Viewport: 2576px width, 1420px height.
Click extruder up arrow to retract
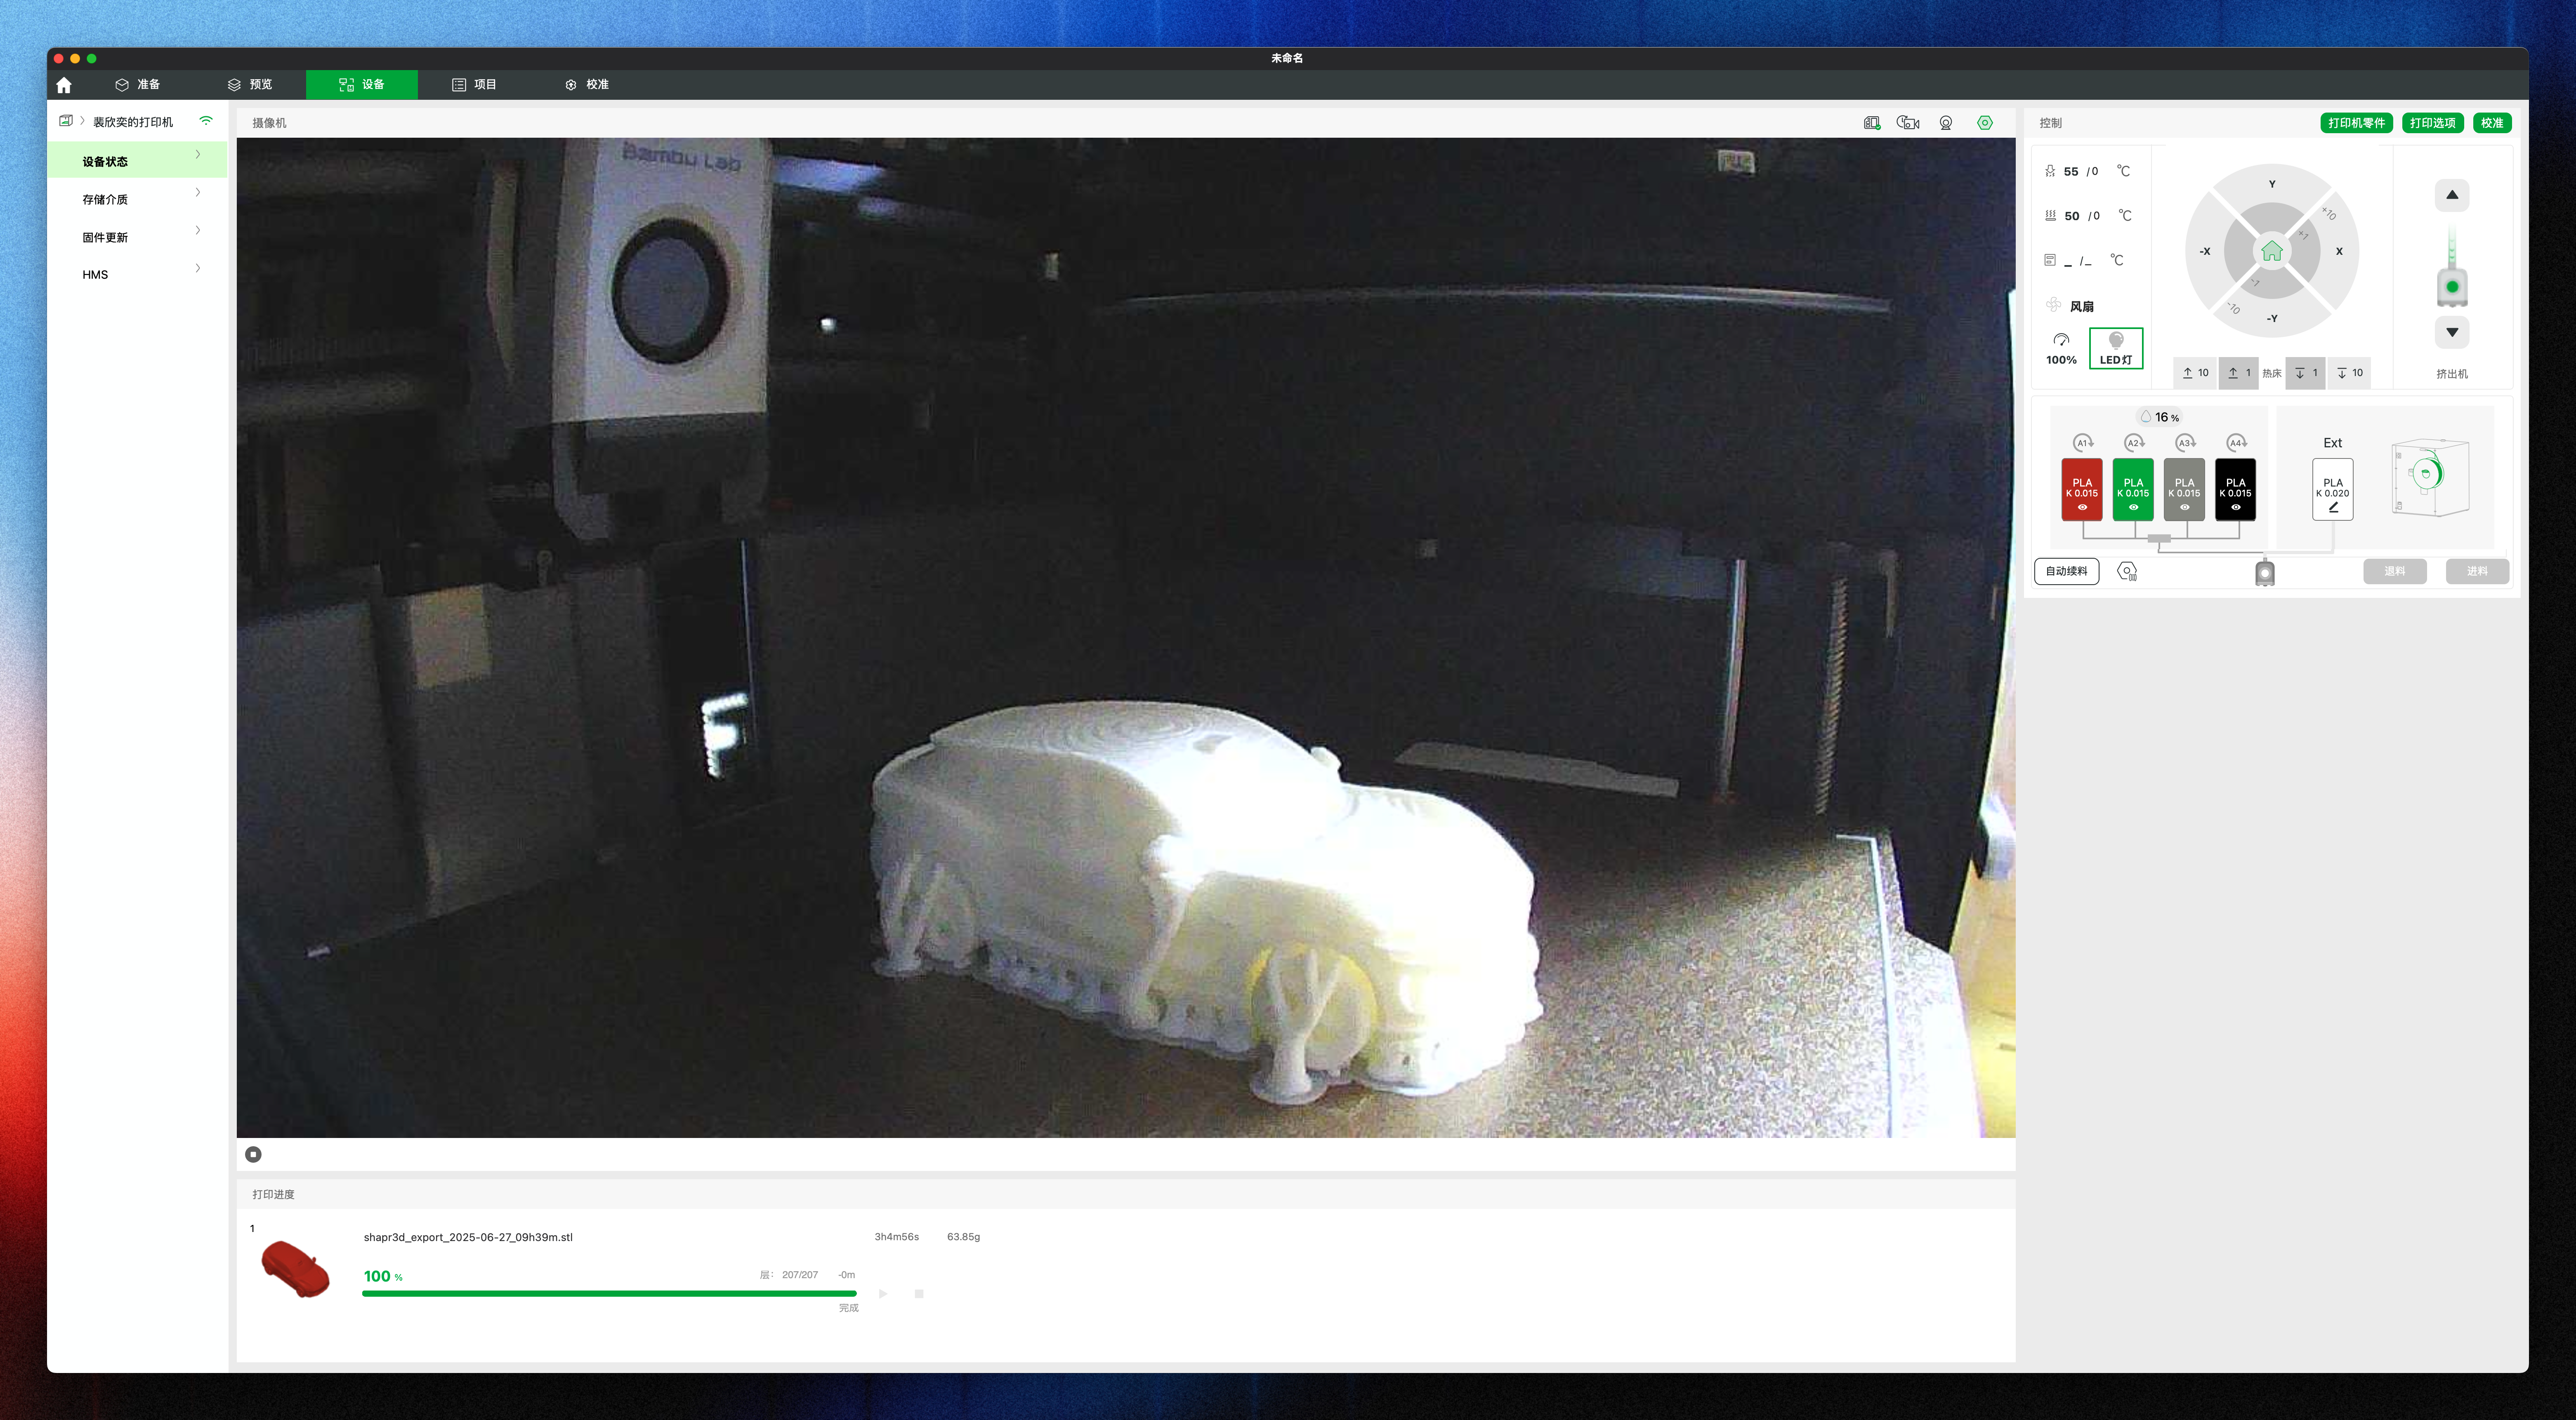(x=2452, y=195)
